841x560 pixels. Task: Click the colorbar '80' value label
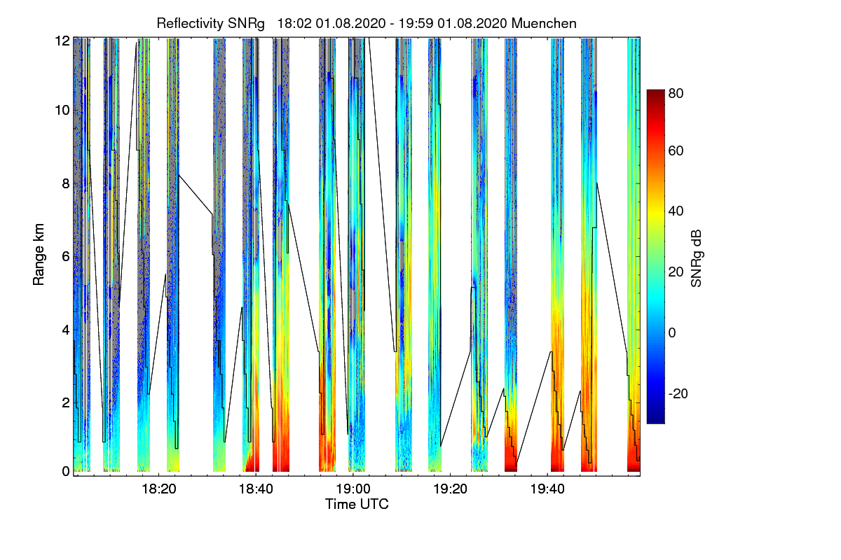pos(676,92)
